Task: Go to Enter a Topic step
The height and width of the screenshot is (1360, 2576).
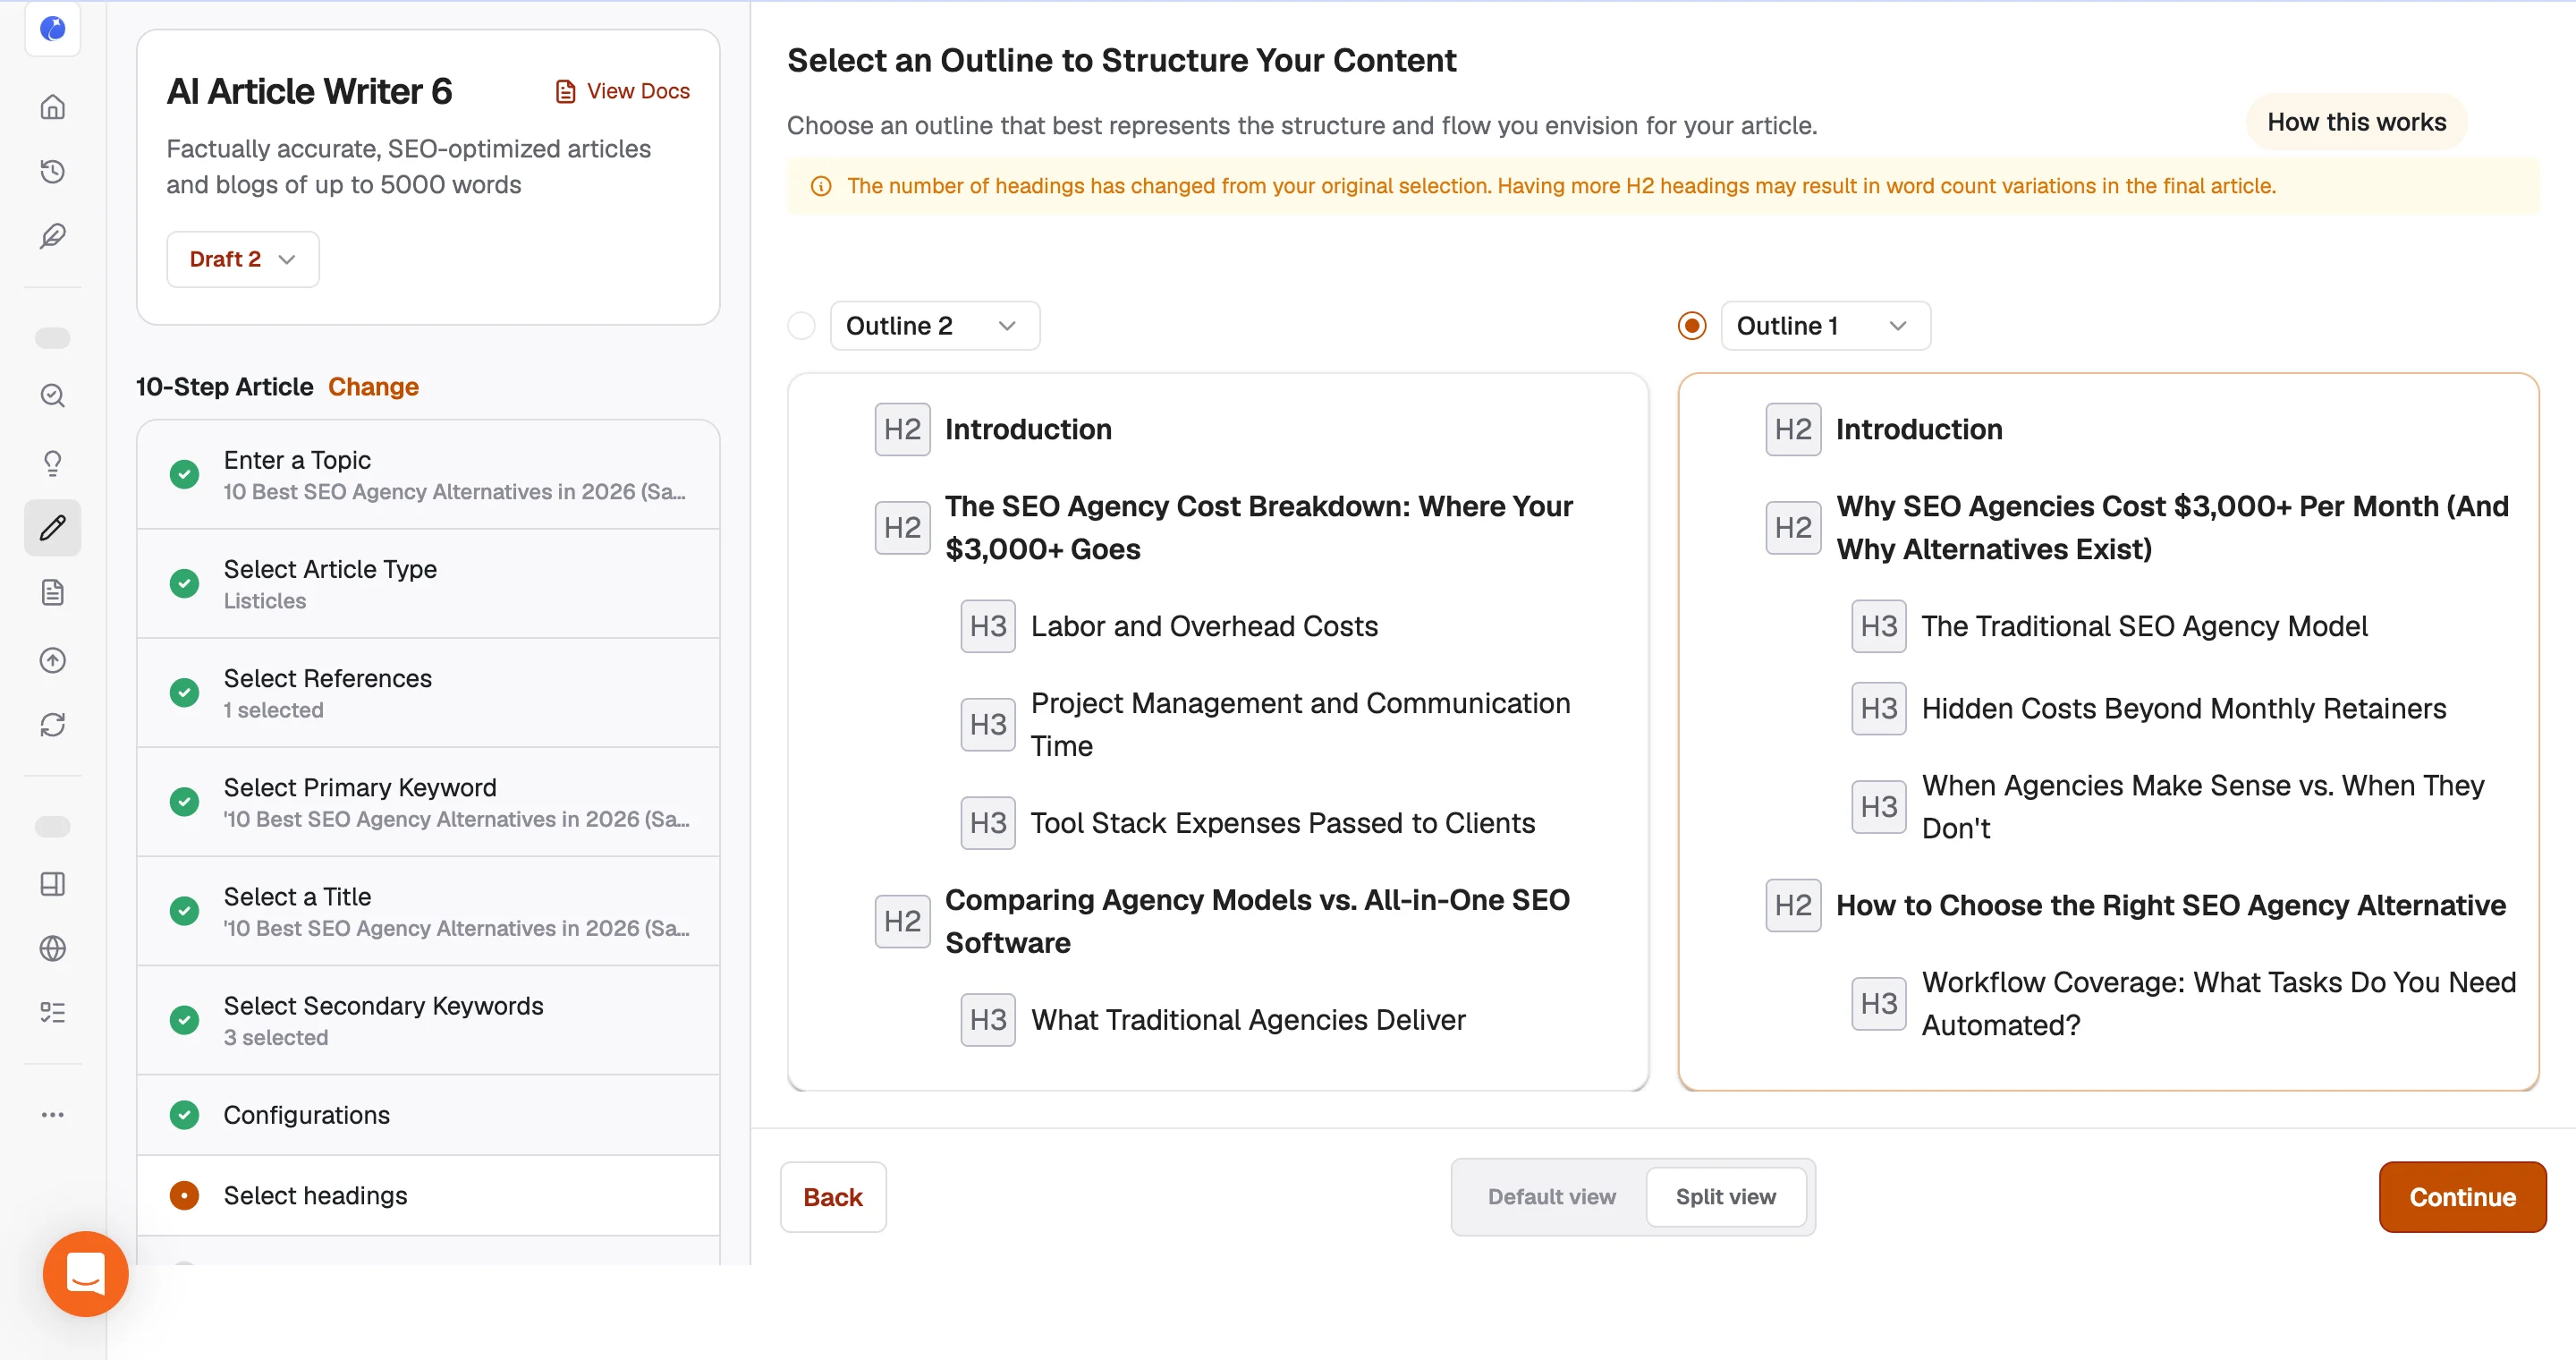Action: [428, 475]
